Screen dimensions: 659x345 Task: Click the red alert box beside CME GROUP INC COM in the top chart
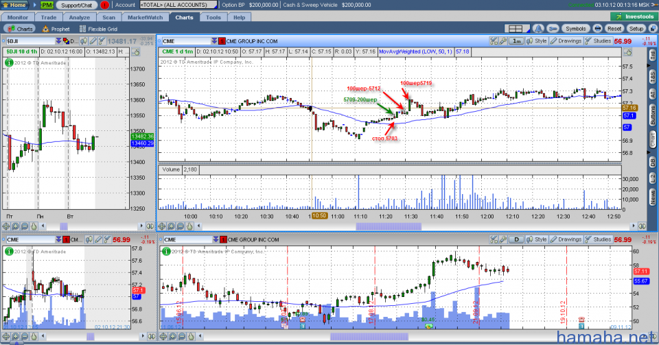[x=222, y=41]
